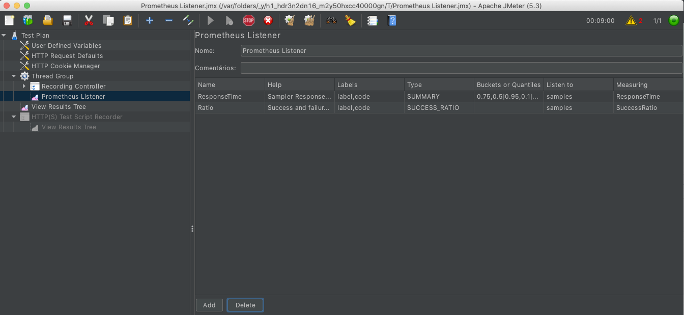
Task: Click the Measuring column header
Action: 649,85
